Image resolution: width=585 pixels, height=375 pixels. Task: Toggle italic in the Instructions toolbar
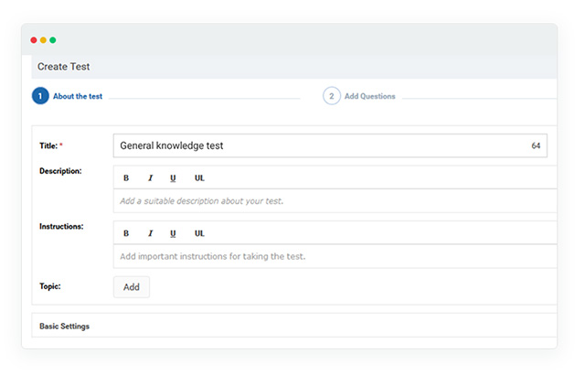(150, 233)
